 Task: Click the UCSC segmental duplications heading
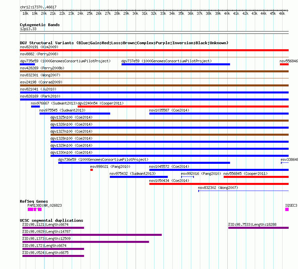tap(52, 220)
